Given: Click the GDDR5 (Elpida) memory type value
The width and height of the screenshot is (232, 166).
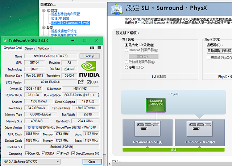Looking at the screenshot, I should pos(41,114).
